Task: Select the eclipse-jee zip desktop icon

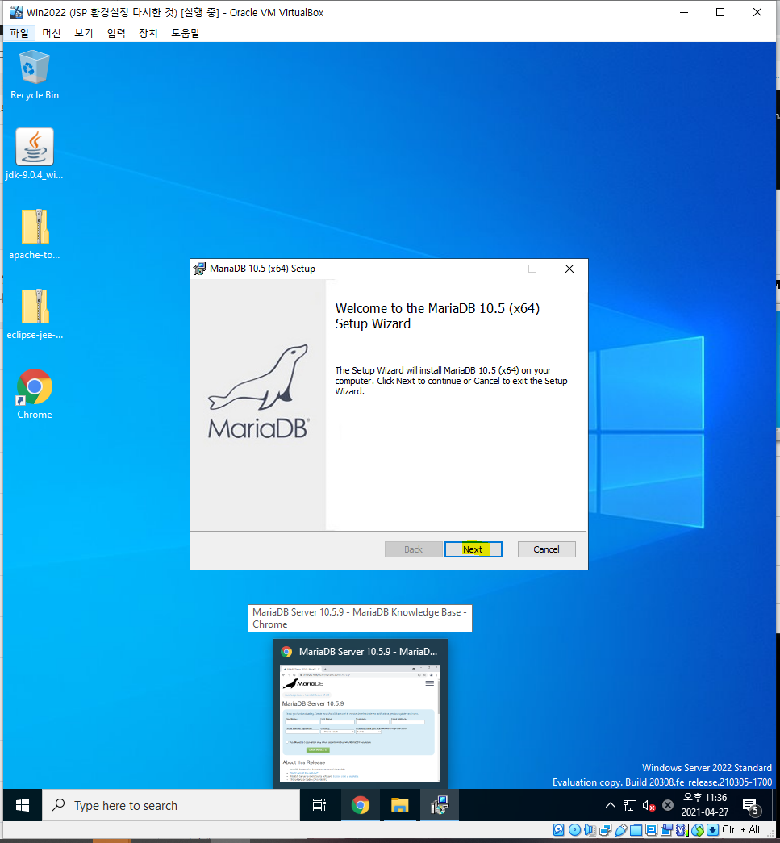Action: click(35, 314)
